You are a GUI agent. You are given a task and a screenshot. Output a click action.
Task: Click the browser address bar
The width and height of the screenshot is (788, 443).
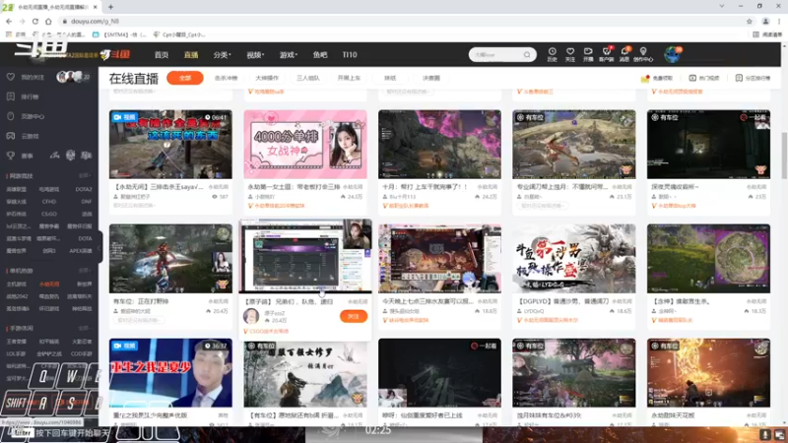click(402, 22)
